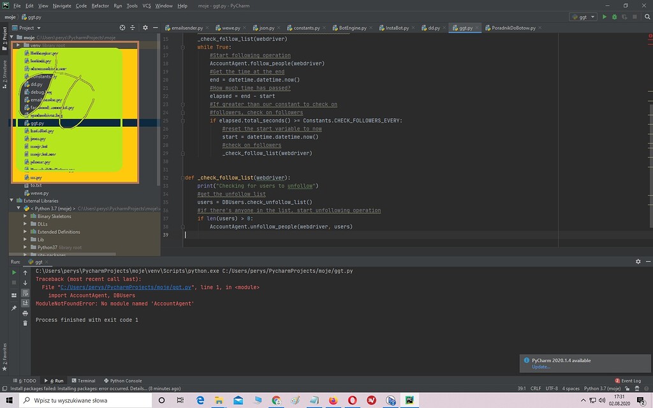The width and height of the screenshot is (653, 408).
Task: Click the moje breadcrumb in navigation bar
Action: [10, 17]
